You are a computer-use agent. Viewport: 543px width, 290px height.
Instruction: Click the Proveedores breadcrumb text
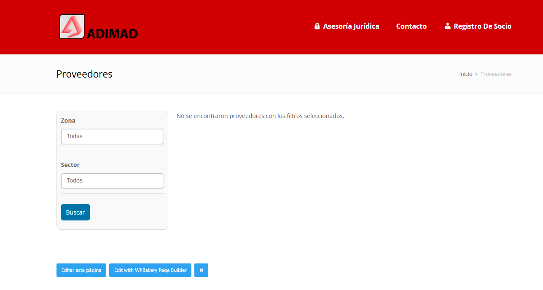pos(496,74)
